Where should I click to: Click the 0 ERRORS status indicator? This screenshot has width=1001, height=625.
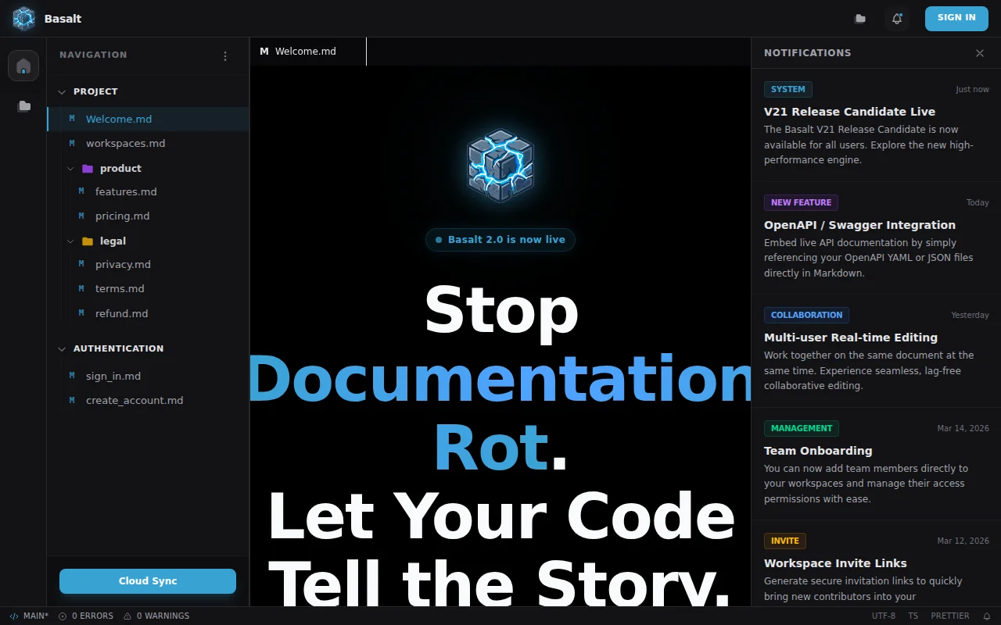[86, 616]
